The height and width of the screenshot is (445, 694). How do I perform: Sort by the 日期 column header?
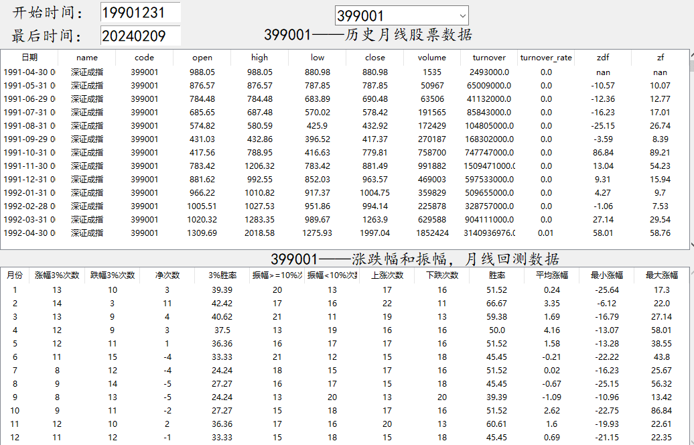click(x=29, y=58)
